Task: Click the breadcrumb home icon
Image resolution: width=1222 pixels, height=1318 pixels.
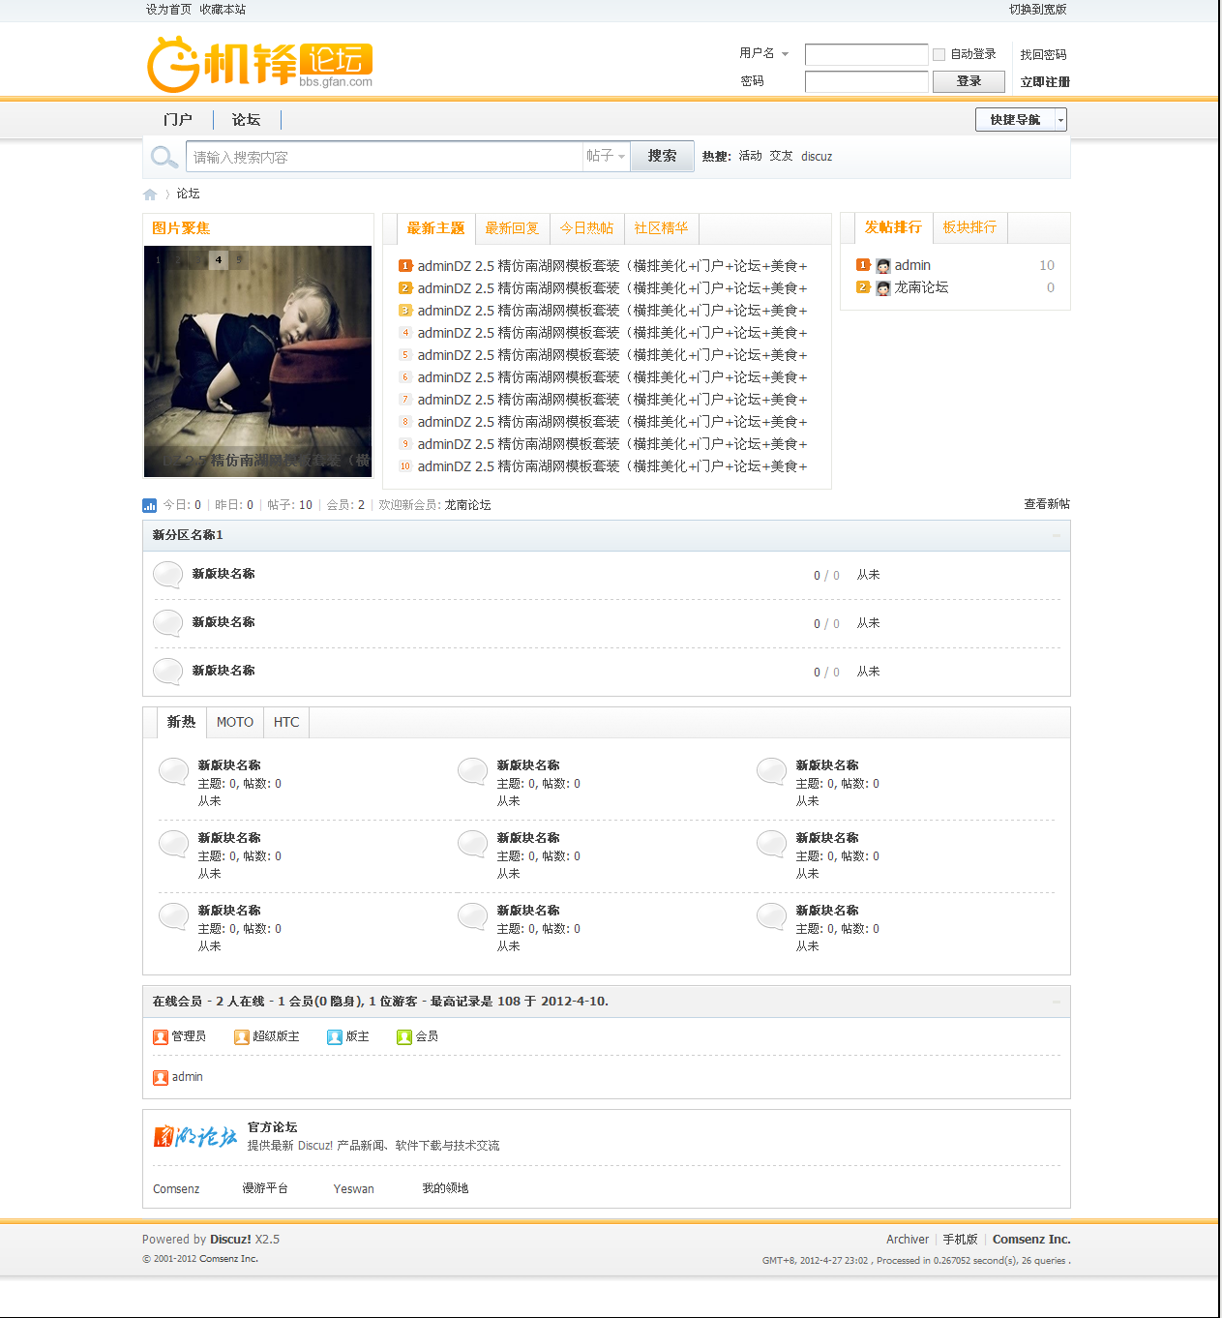Action: pyautogui.click(x=150, y=194)
